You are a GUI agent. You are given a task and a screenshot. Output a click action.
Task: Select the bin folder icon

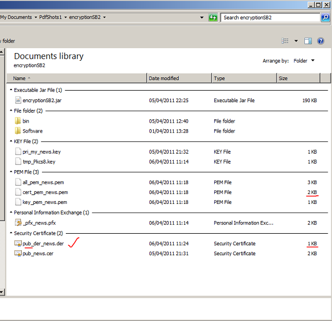point(18,121)
